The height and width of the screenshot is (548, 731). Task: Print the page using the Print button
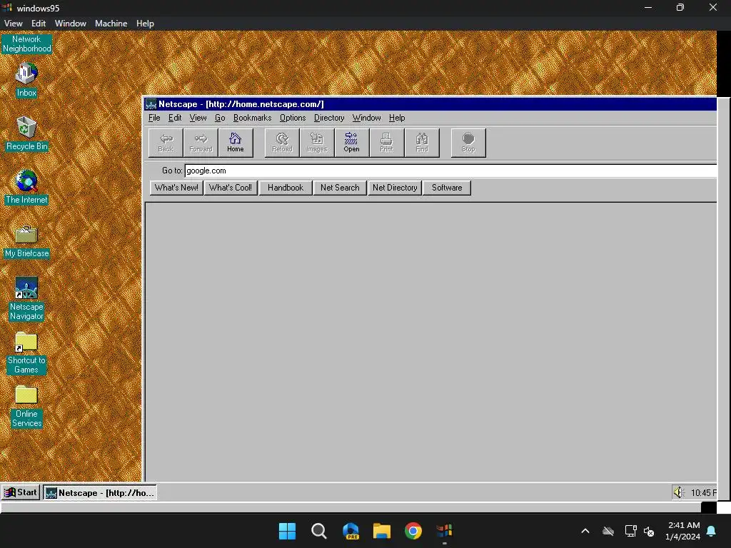point(386,143)
